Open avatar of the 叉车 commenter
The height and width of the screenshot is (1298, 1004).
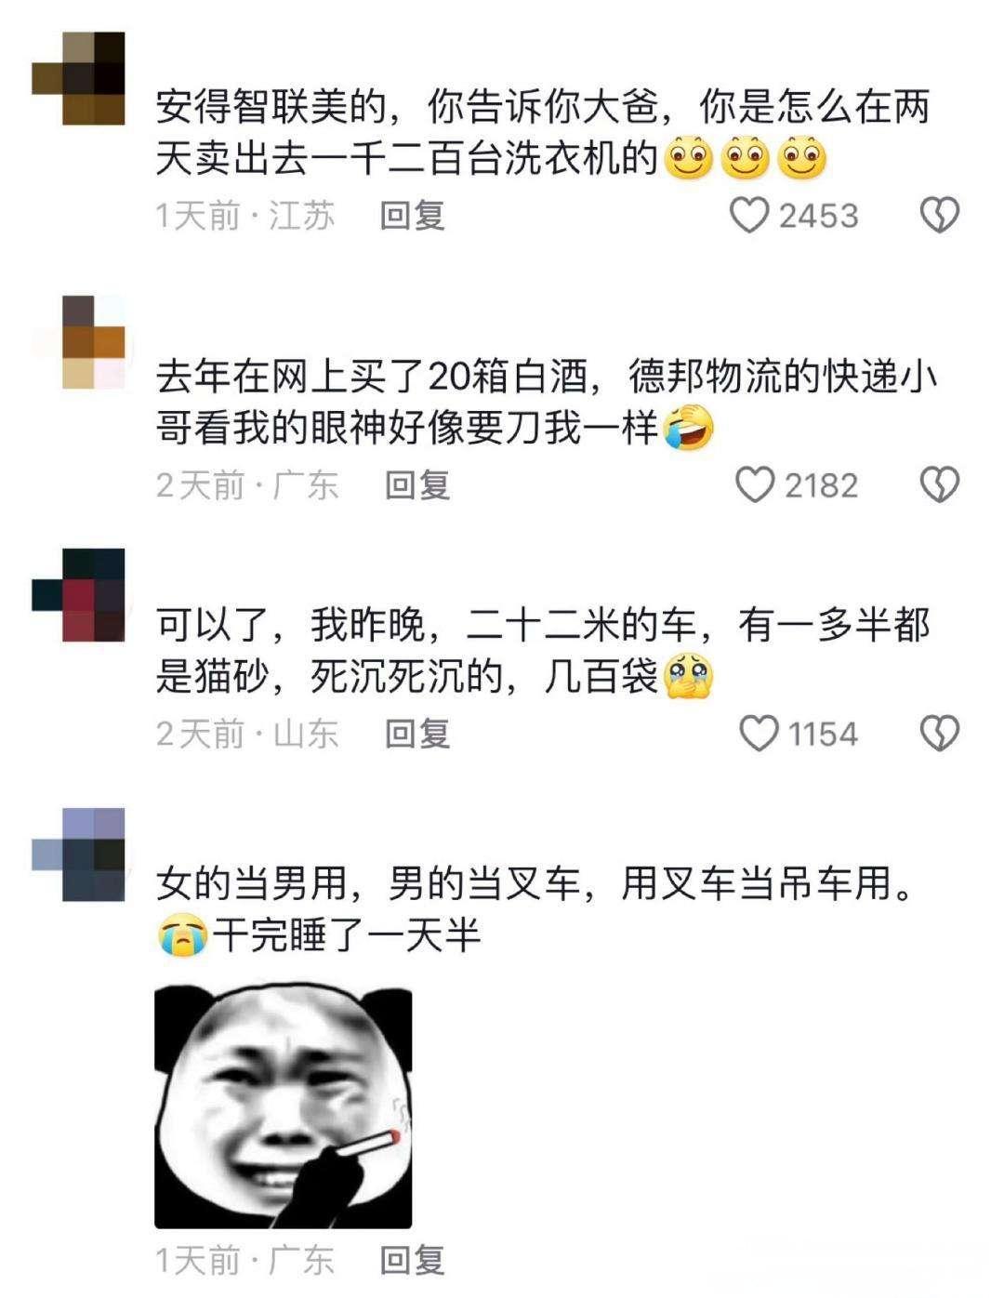[78, 854]
